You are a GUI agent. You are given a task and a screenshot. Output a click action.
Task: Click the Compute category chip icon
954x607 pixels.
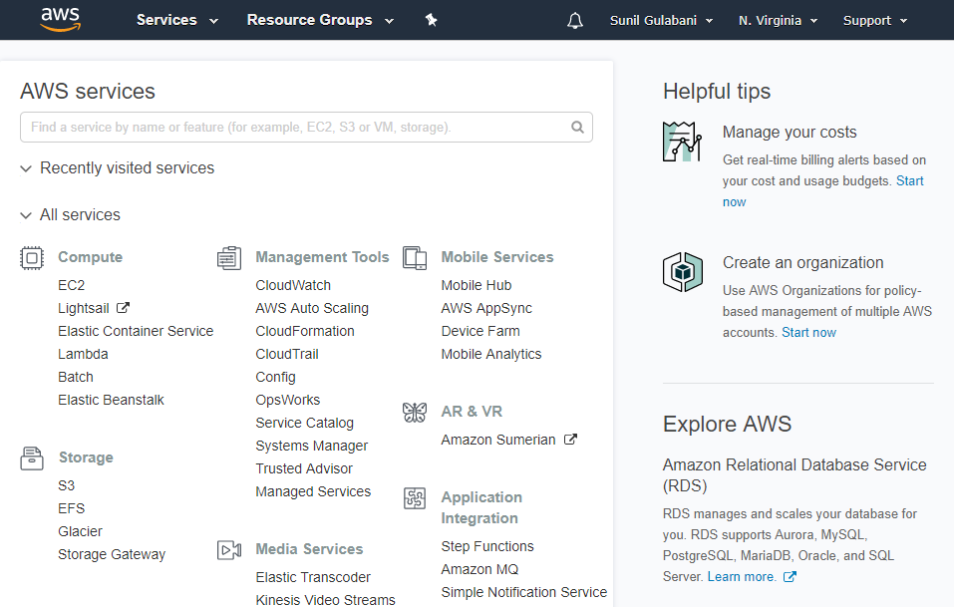pos(32,258)
